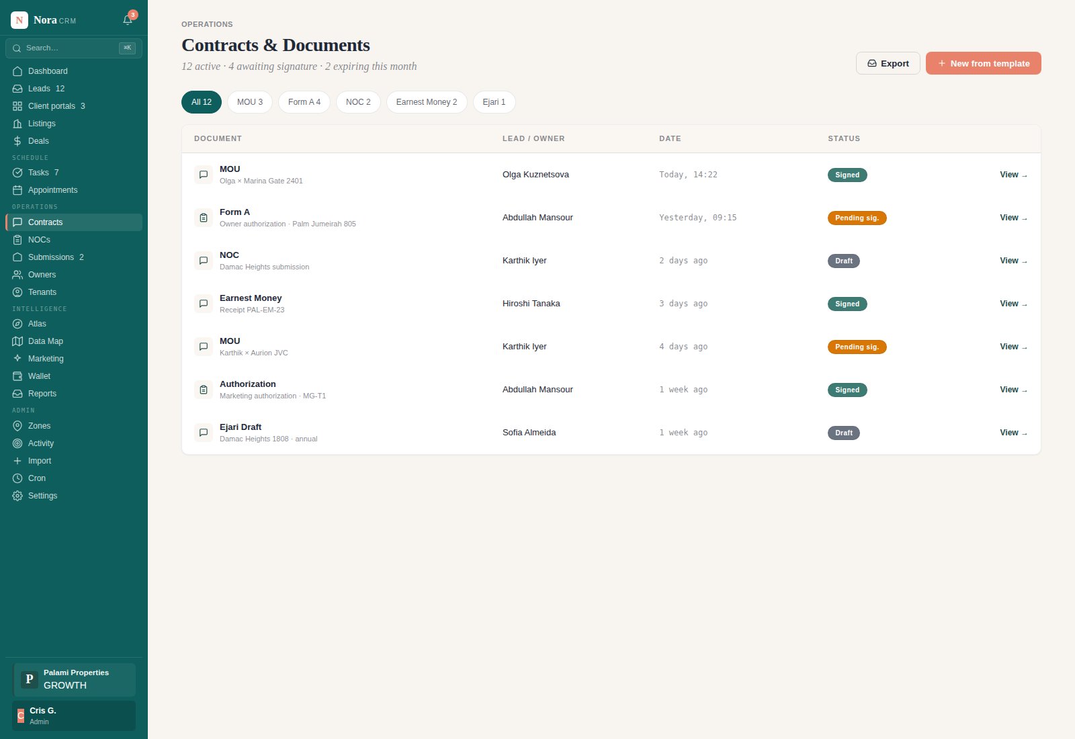The width and height of the screenshot is (1075, 739).
Task: Click the Authorization document icon
Action: coord(204,390)
